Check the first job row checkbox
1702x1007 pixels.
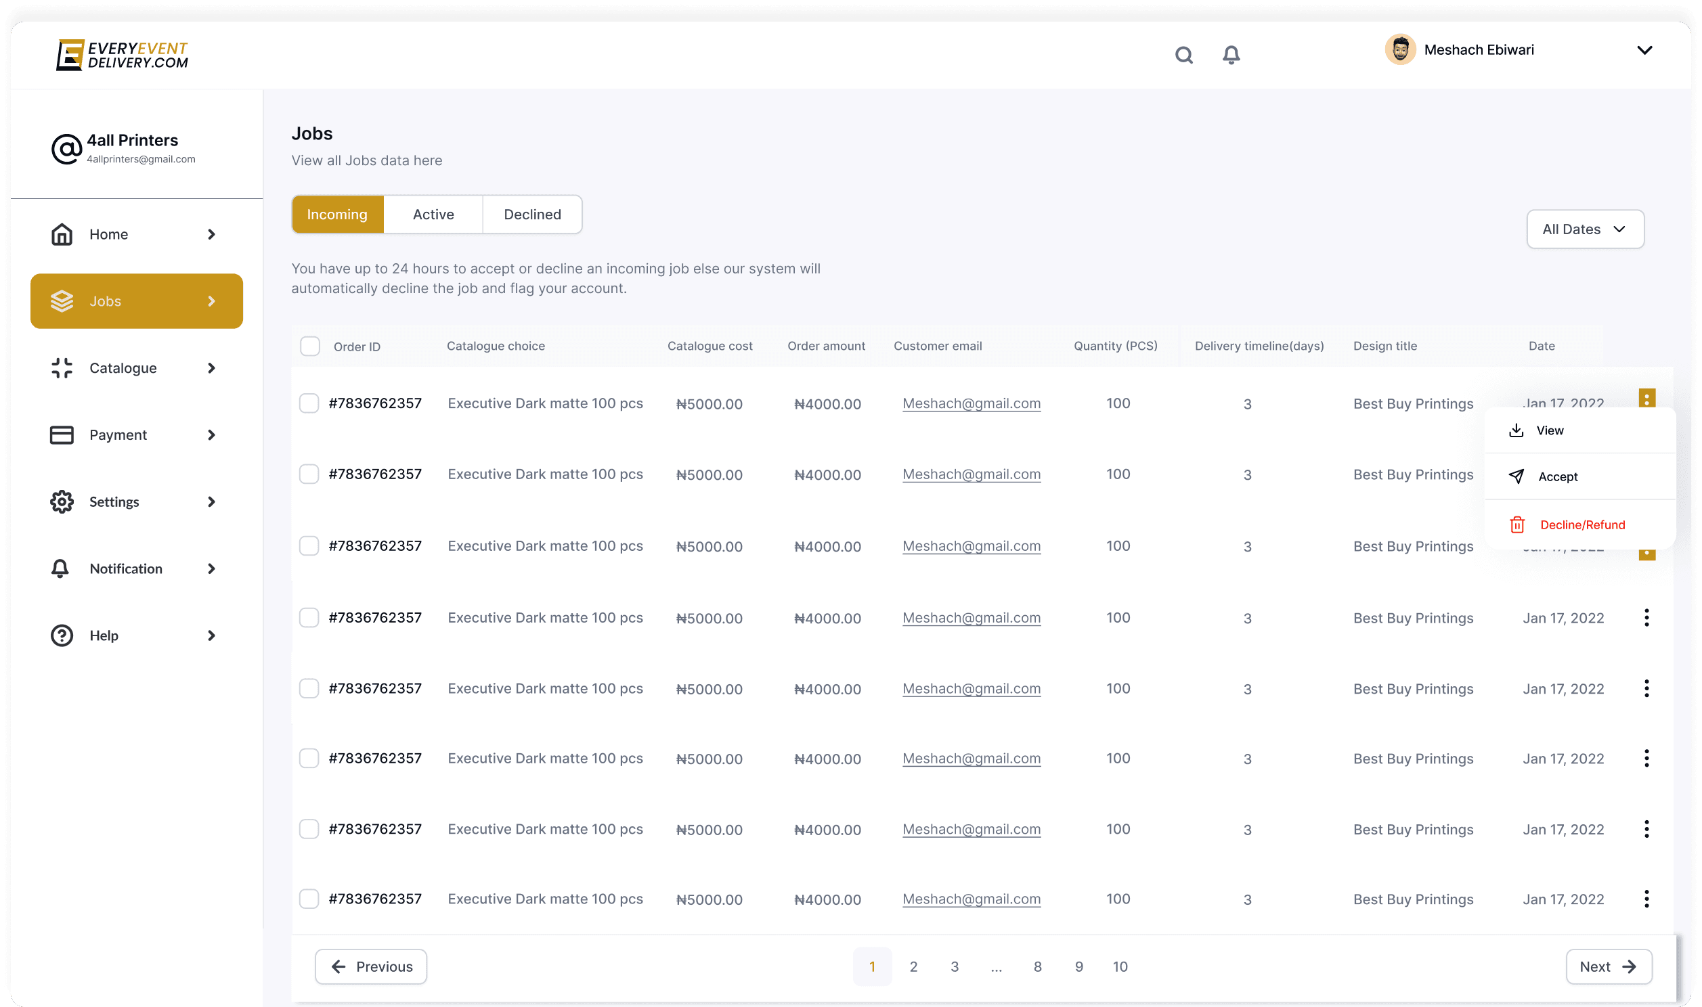point(309,403)
